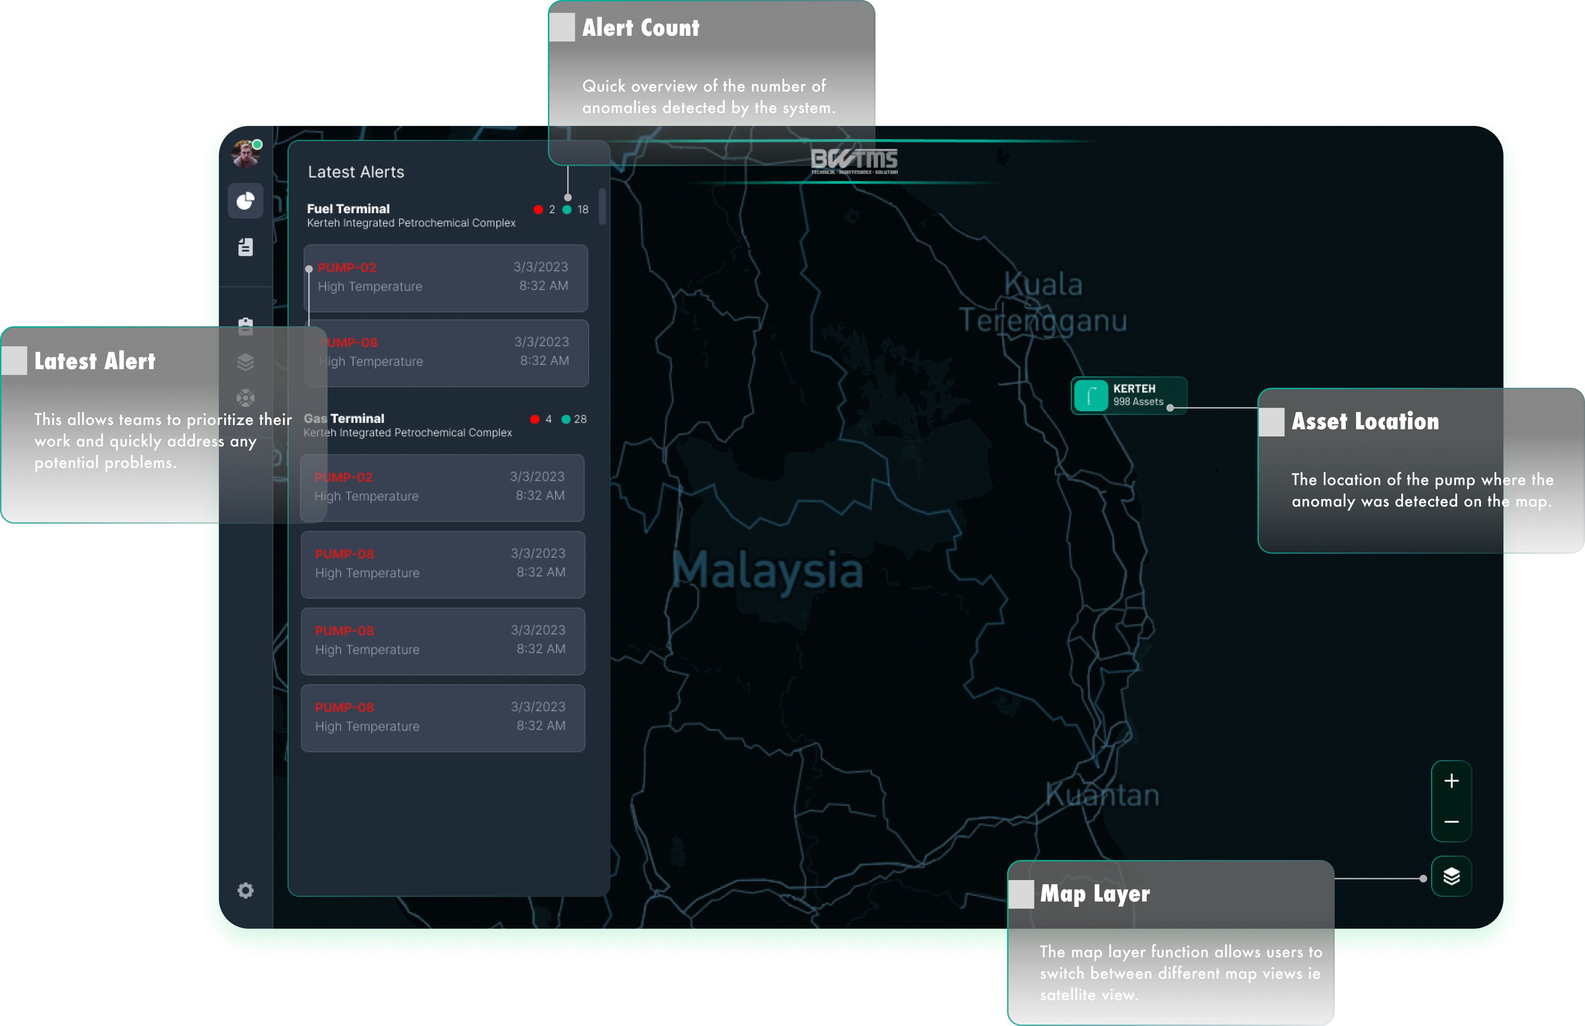Open settings gear in sidebar
Viewport: 1585px width, 1026px height.
click(245, 890)
